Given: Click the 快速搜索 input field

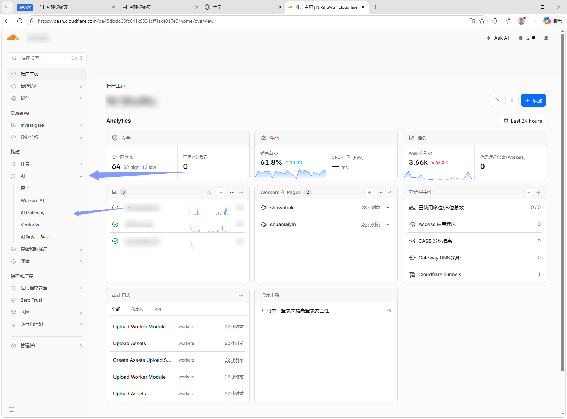Looking at the screenshot, I should pos(47,58).
